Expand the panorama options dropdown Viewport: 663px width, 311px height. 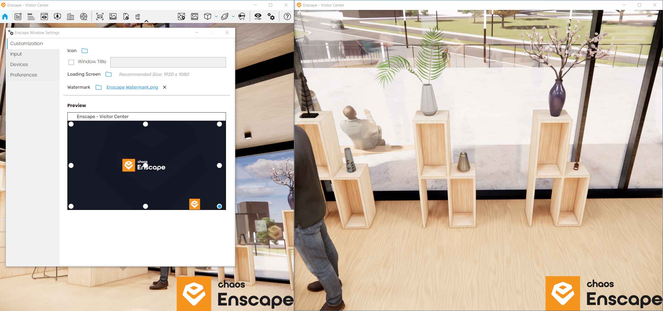216,16
